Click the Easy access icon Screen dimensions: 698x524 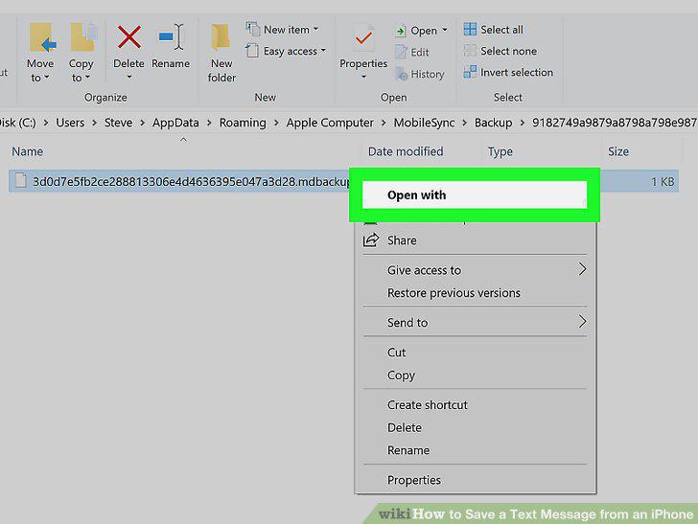252,51
